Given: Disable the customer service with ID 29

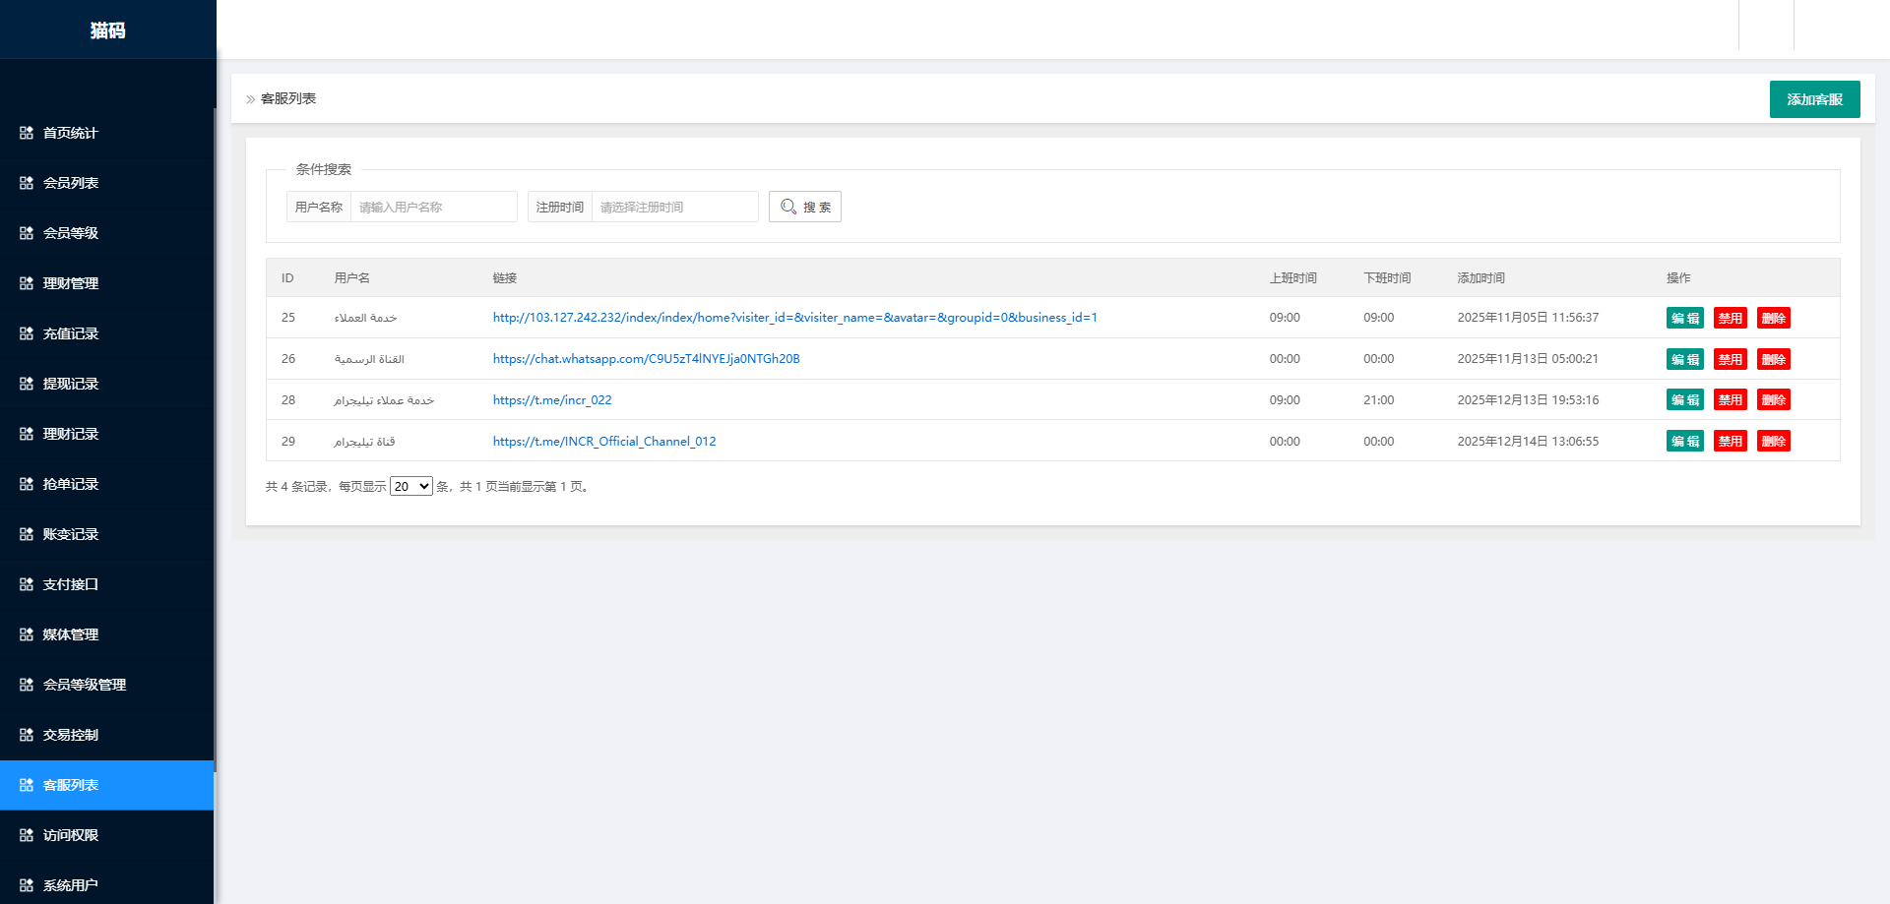Looking at the screenshot, I should 1730,442.
